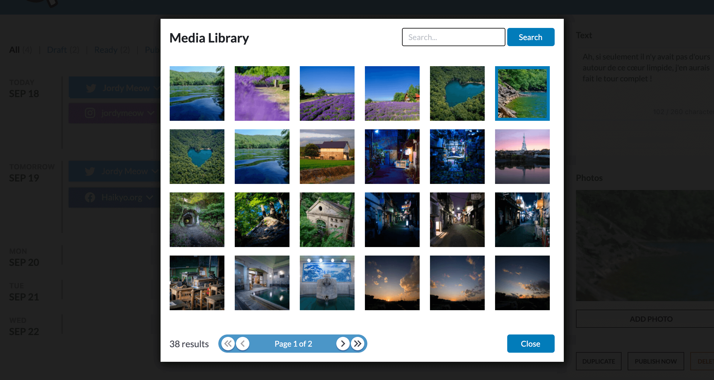Select the lavender field landscape thumbnail
The width and height of the screenshot is (714, 380).
(x=327, y=93)
